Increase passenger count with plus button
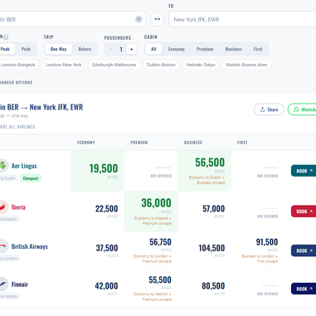The image size is (316, 316). tap(132, 49)
